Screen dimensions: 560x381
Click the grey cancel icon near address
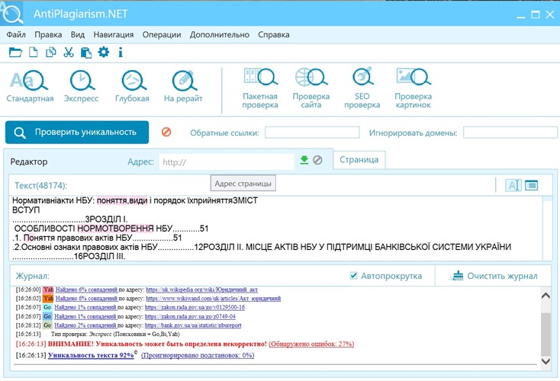pos(317,160)
